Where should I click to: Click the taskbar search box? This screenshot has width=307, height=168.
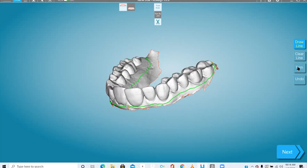coord(43,166)
